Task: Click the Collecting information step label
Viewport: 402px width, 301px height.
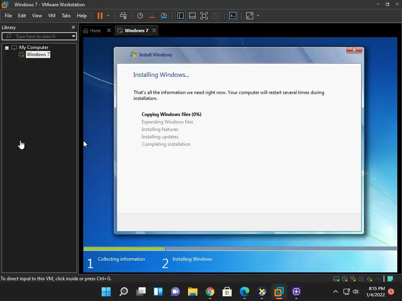Action: (121, 259)
